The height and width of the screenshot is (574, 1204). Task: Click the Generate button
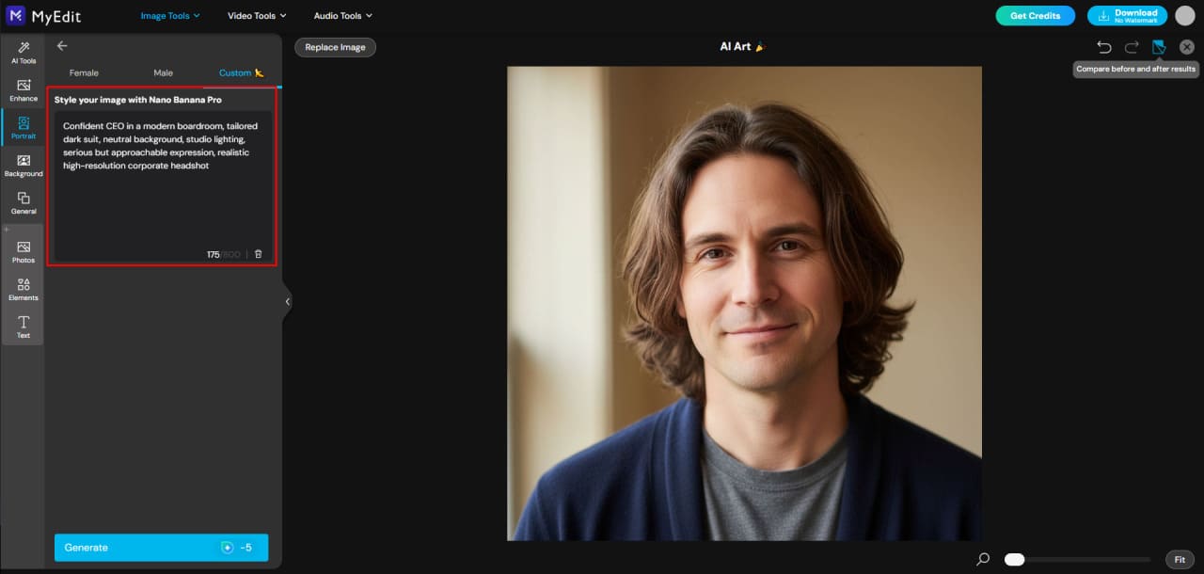click(x=161, y=547)
